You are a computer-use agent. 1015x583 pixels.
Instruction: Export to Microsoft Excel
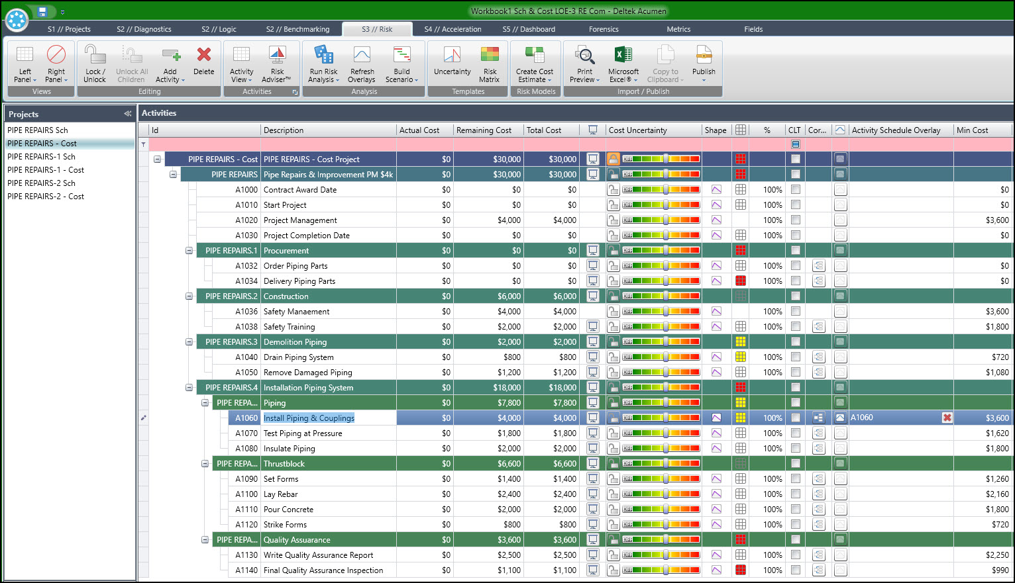[x=623, y=64]
